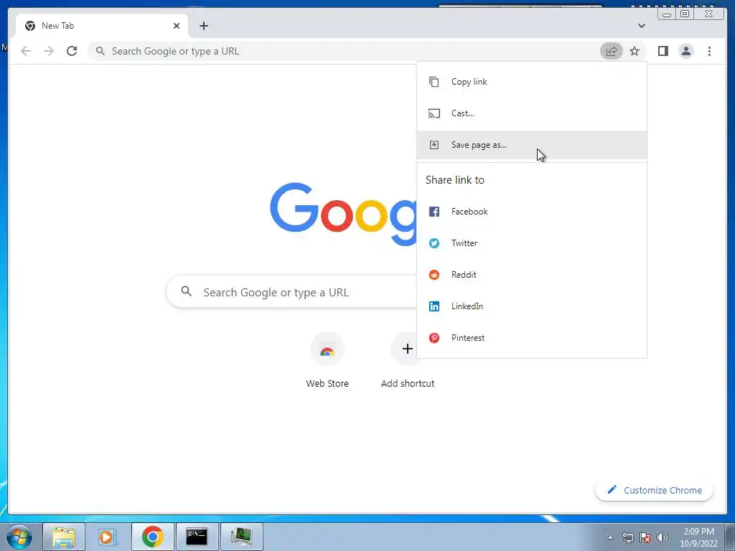Image resolution: width=735 pixels, height=551 pixels.
Task: Click the Chrome taskbar icon
Action: [153, 537]
